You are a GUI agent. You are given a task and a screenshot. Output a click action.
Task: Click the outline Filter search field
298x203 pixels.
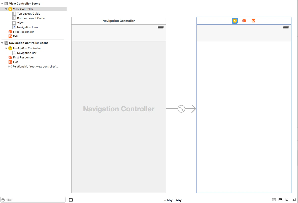pos(33,200)
